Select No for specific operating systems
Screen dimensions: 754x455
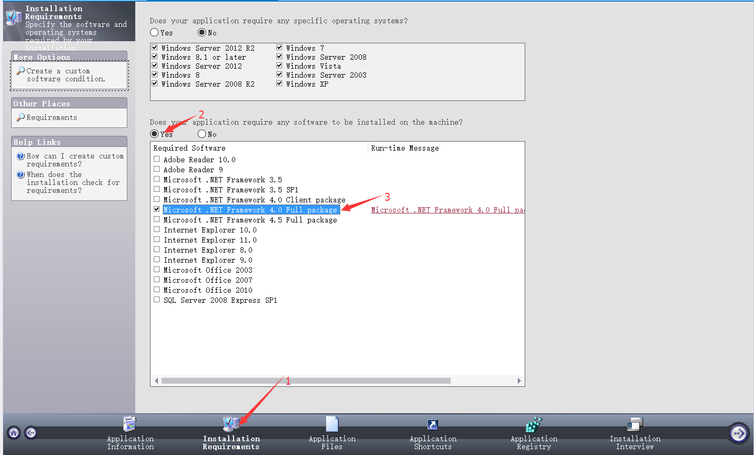coord(202,33)
